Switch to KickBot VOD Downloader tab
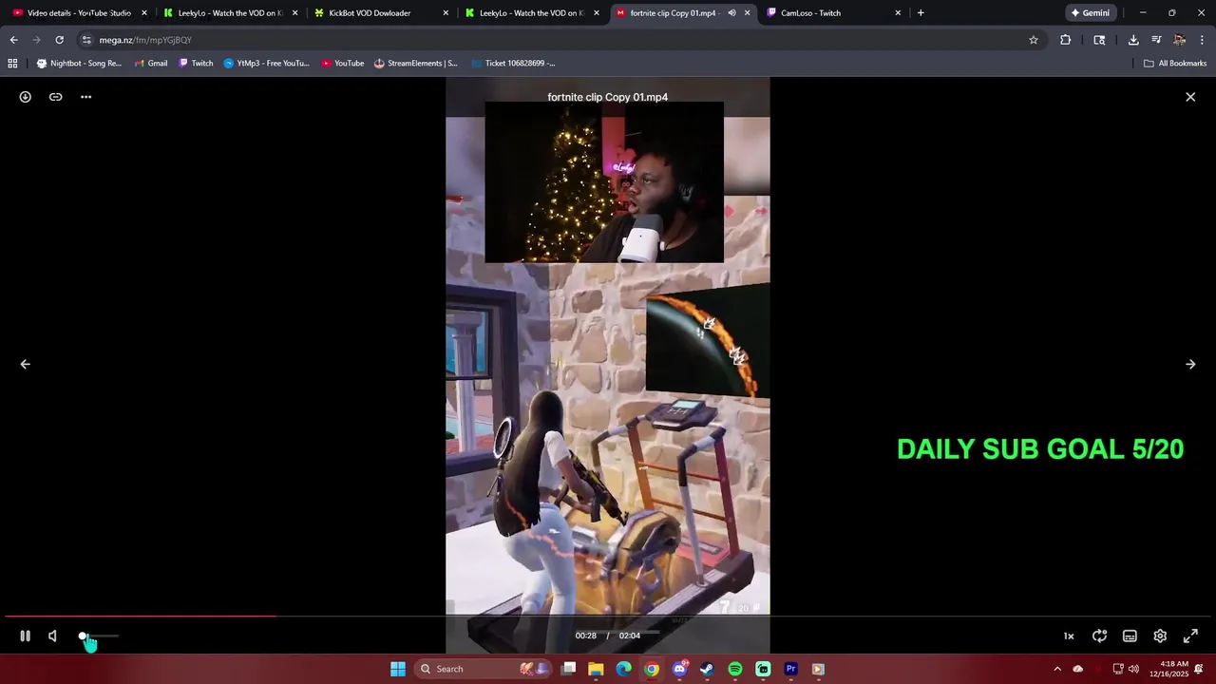Screen dimensions: 1216x684 click(x=380, y=13)
